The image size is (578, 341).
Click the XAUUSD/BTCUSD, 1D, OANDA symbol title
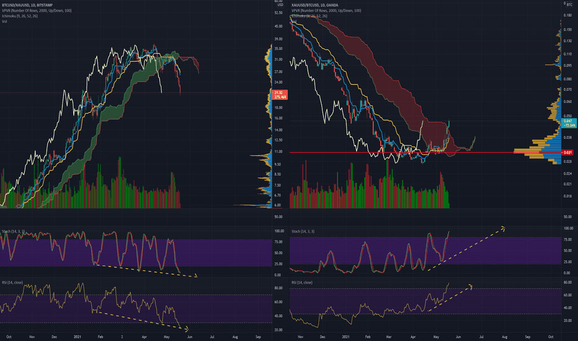pos(314,5)
